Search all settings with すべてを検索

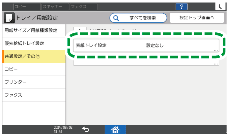coord(138,18)
